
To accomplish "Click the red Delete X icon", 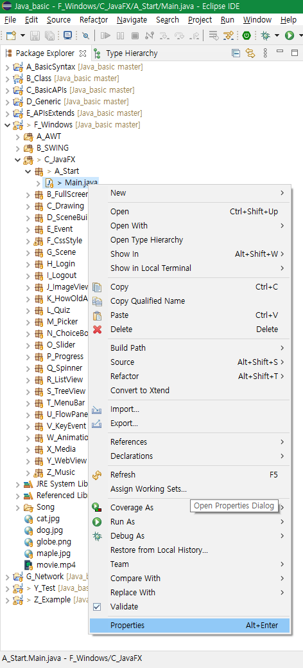I will (98, 329).
